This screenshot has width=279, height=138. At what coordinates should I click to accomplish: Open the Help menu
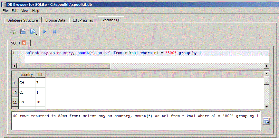35,11
